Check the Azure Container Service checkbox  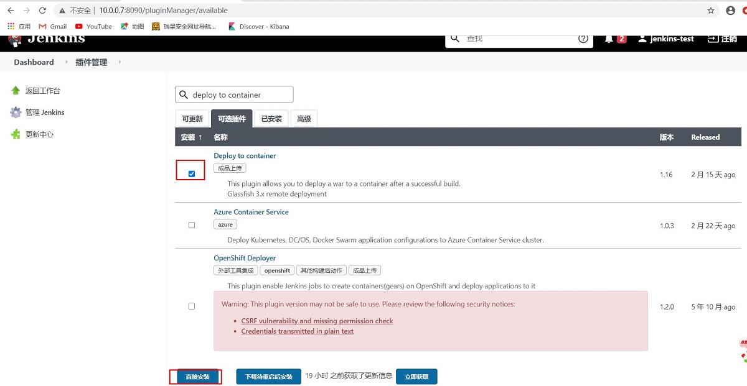point(192,225)
